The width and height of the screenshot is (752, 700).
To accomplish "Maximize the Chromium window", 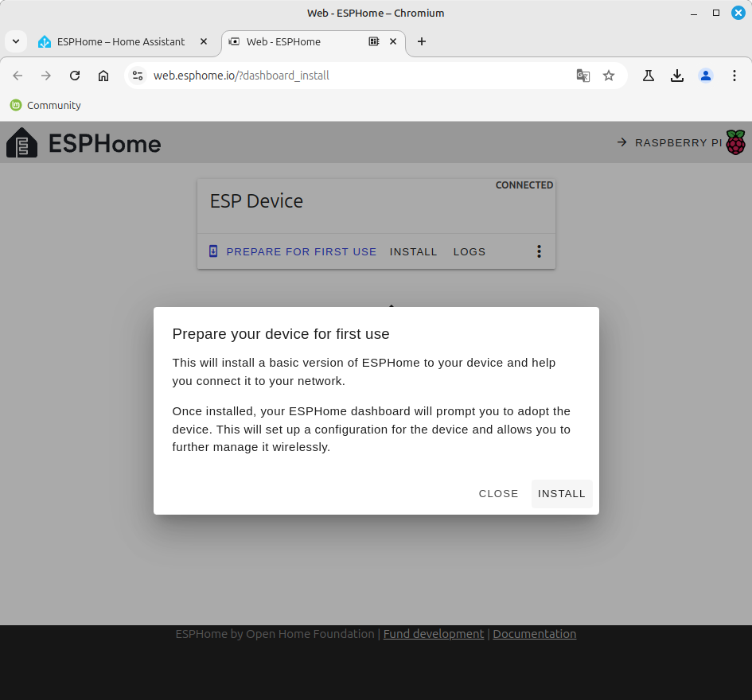I will pyautogui.click(x=716, y=14).
